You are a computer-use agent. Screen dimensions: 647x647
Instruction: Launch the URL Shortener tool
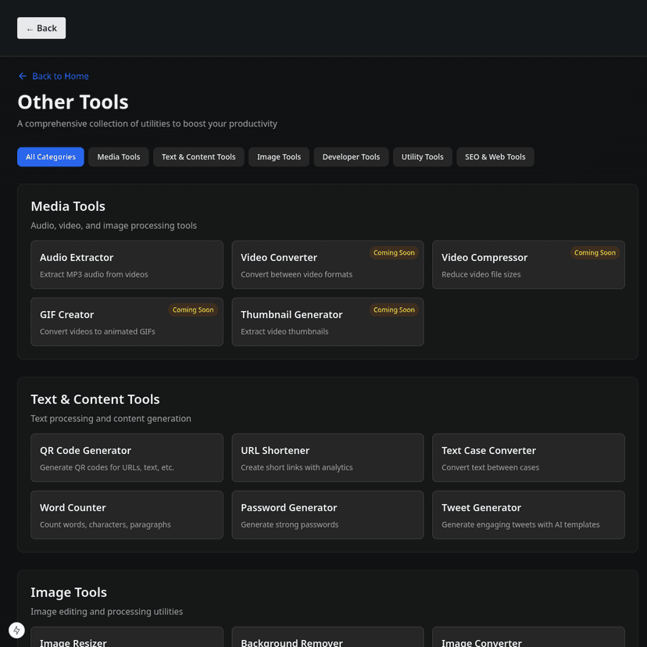click(327, 458)
